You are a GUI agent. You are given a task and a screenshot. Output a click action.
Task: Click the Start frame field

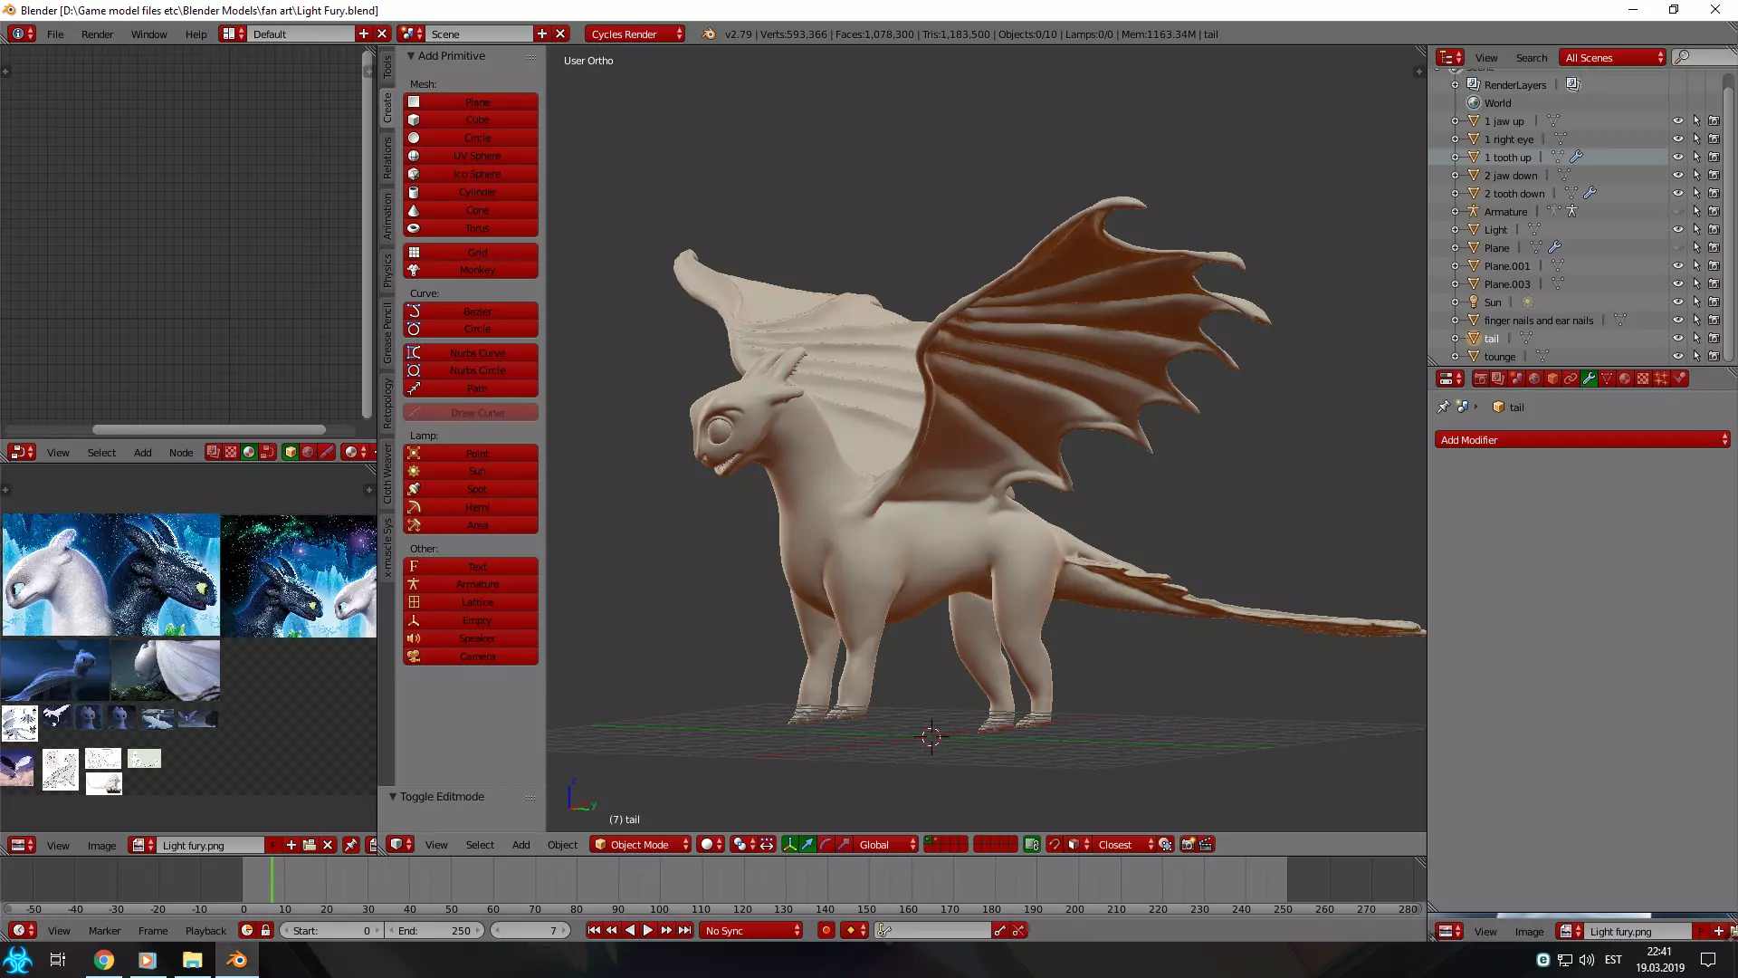pyautogui.click(x=330, y=930)
